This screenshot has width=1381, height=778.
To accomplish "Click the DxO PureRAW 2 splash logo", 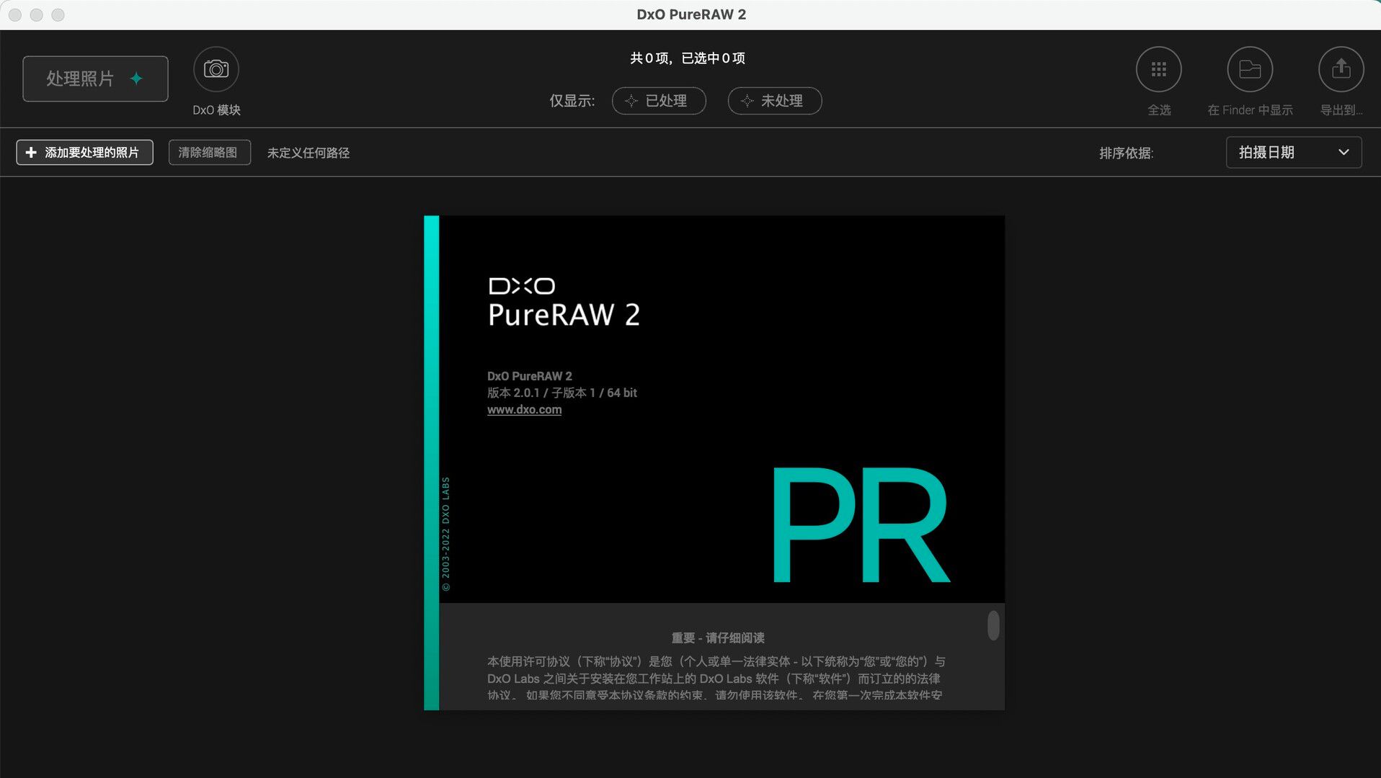I will (564, 303).
